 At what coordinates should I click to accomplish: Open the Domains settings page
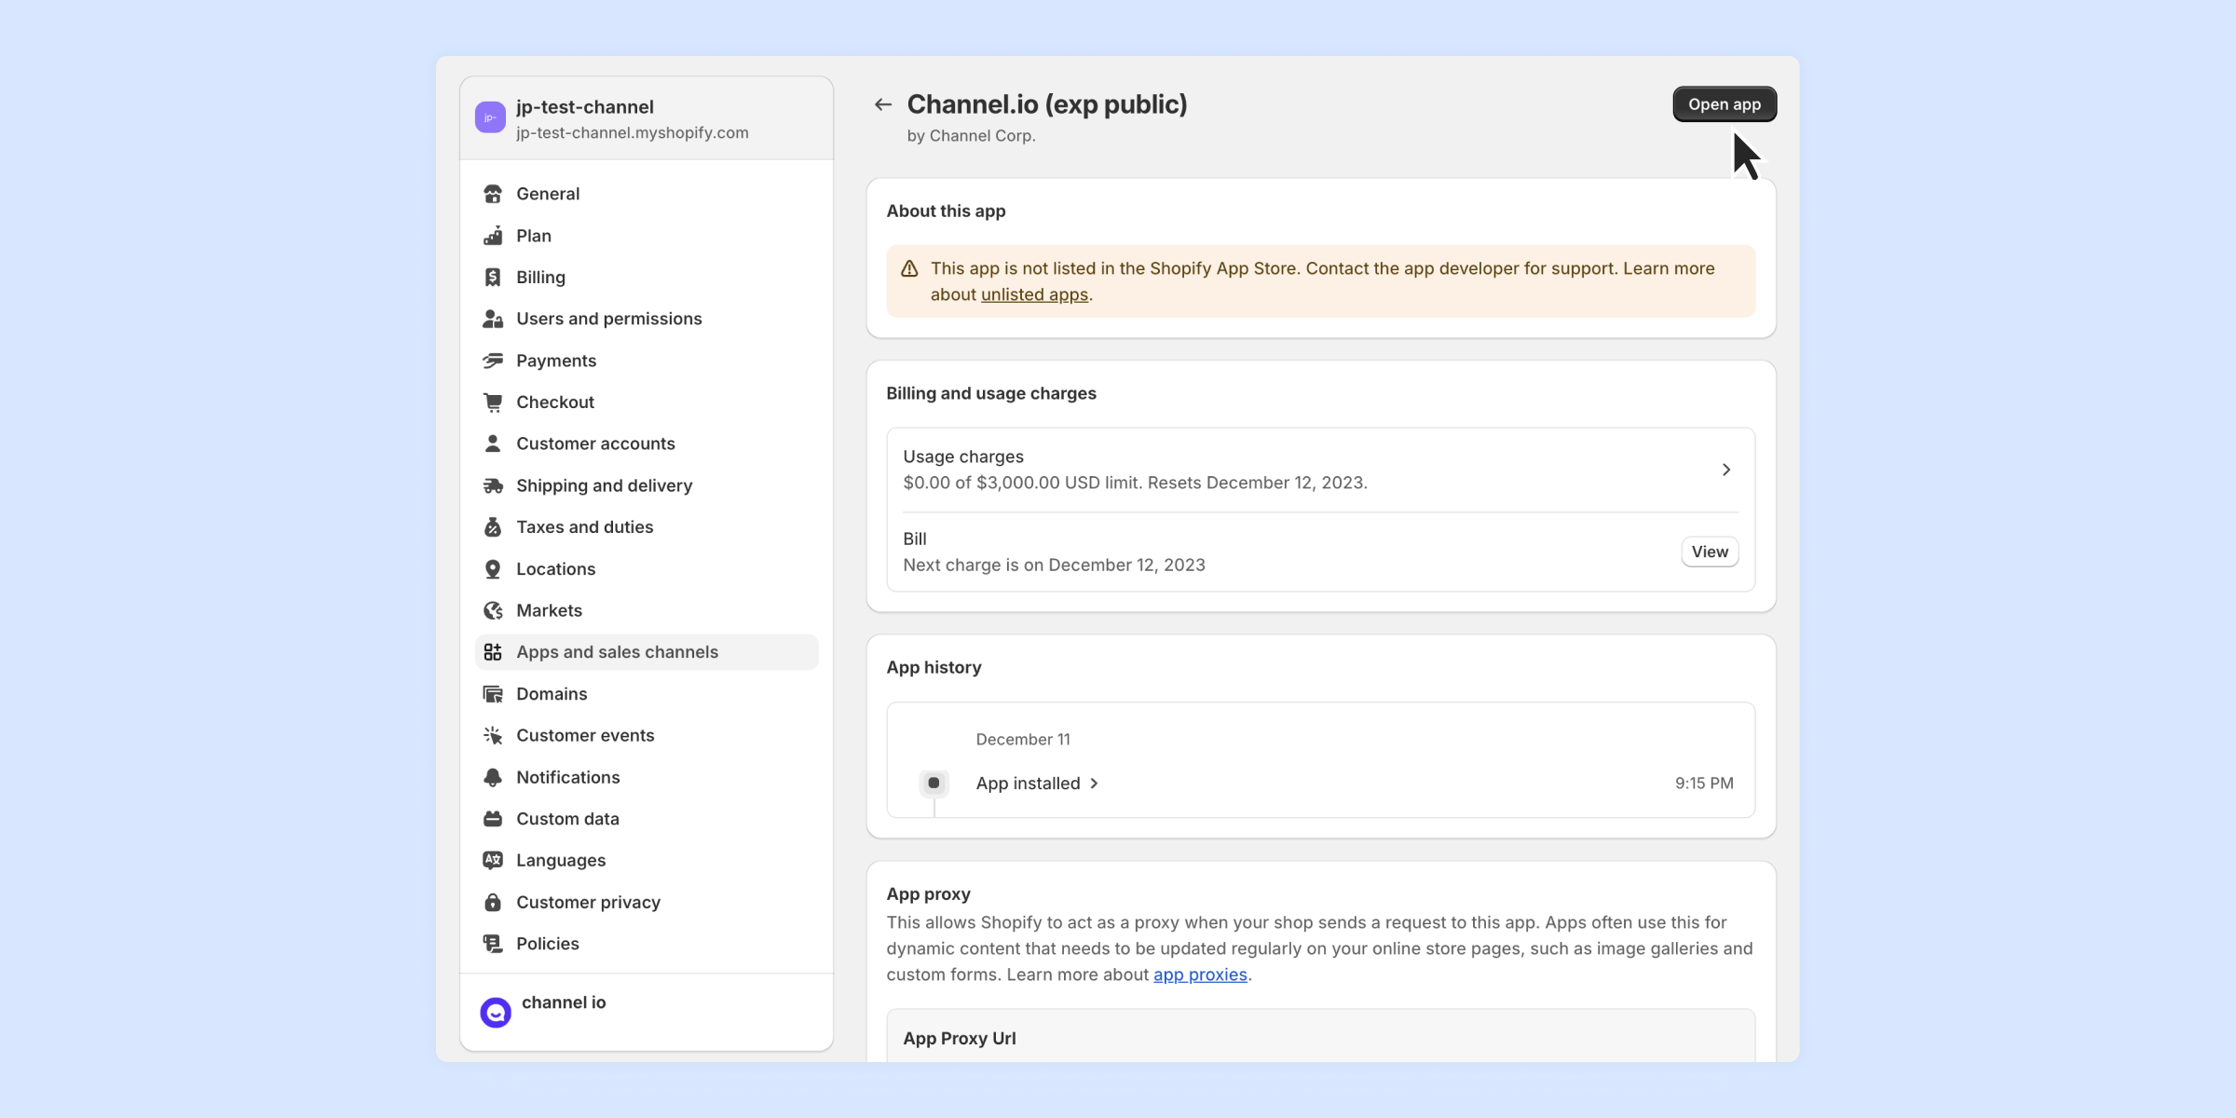tap(552, 694)
